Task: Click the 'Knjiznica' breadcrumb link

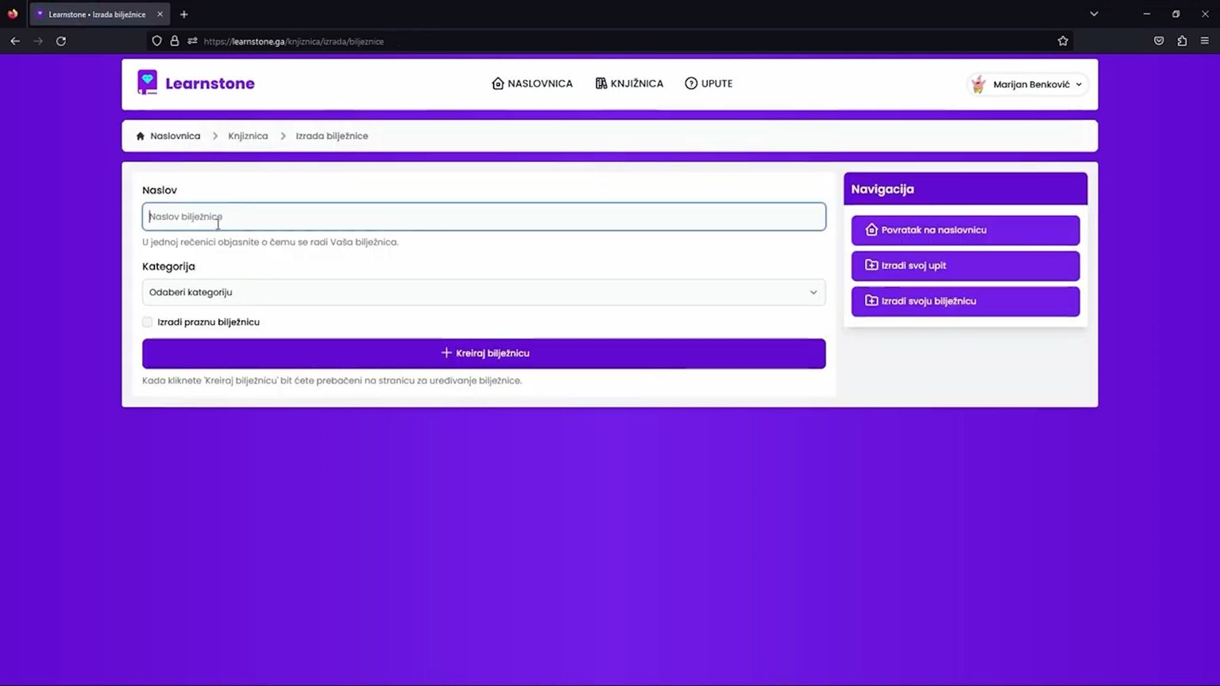Action: click(x=248, y=137)
